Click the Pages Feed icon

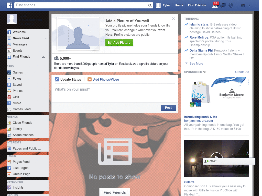(9, 162)
